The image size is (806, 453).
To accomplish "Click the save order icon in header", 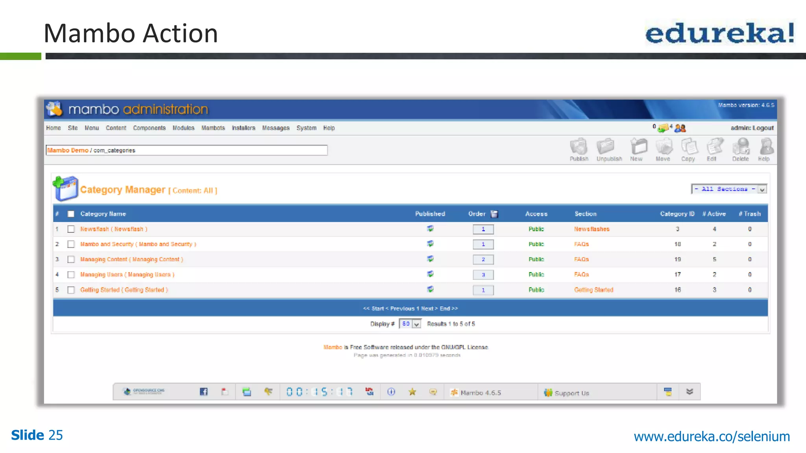I will (495, 214).
